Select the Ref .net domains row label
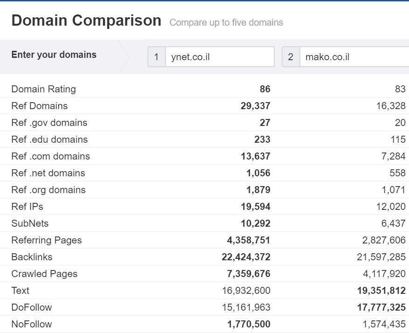This screenshot has width=409, height=333. tap(48, 173)
